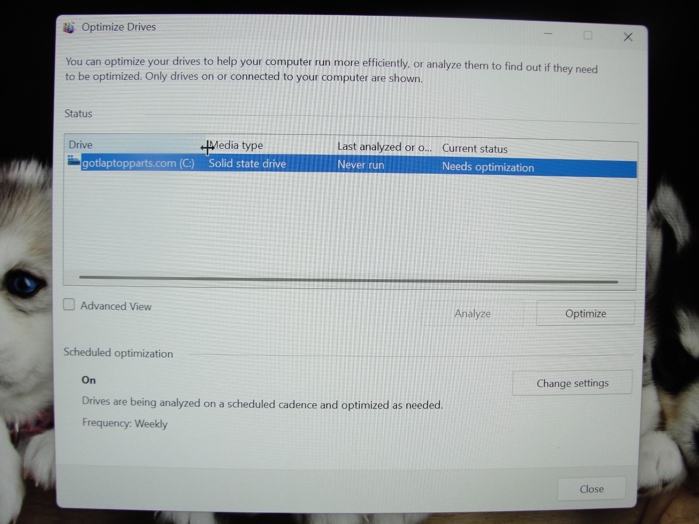Click the Current status column header
This screenshot has width=699, height=524.
click(538, 149)
